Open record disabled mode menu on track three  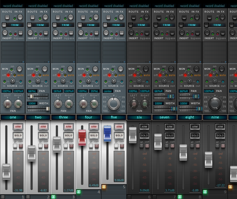(x=63, y=6)
